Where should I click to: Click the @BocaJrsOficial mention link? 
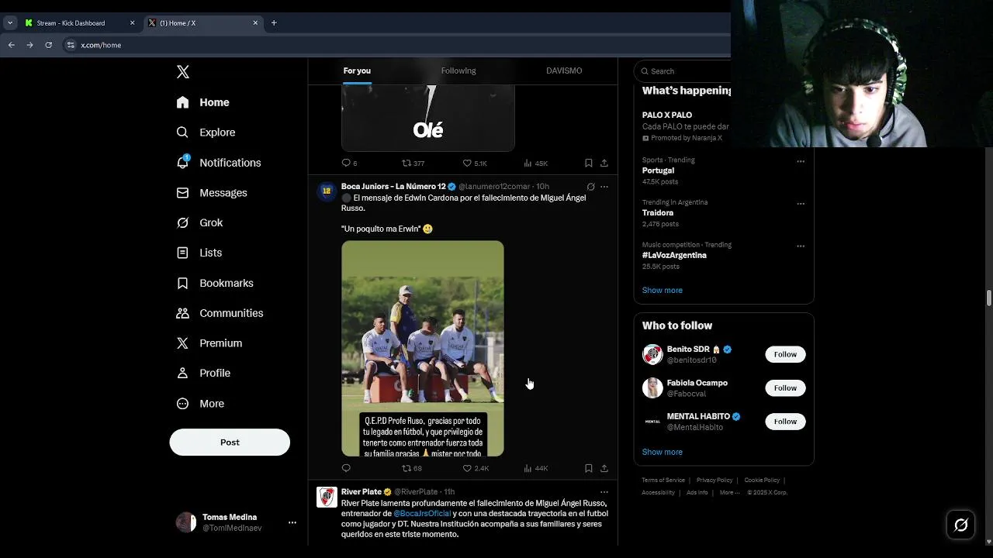click(422, 514)
